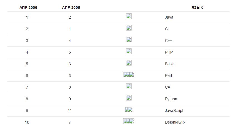Click the triple image icons beside Perl
The width and height of the screenshot is (237, 128).
point(129,74)
